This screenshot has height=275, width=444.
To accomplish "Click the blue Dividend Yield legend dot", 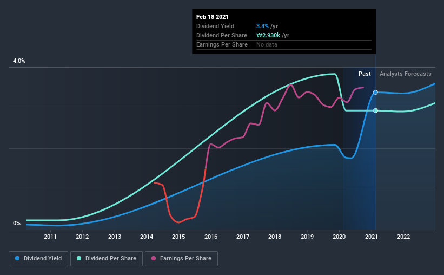I will pyautogui.click(x=17, y=258).
